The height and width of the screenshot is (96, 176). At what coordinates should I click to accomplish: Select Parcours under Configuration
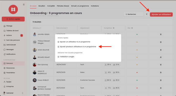13,63
